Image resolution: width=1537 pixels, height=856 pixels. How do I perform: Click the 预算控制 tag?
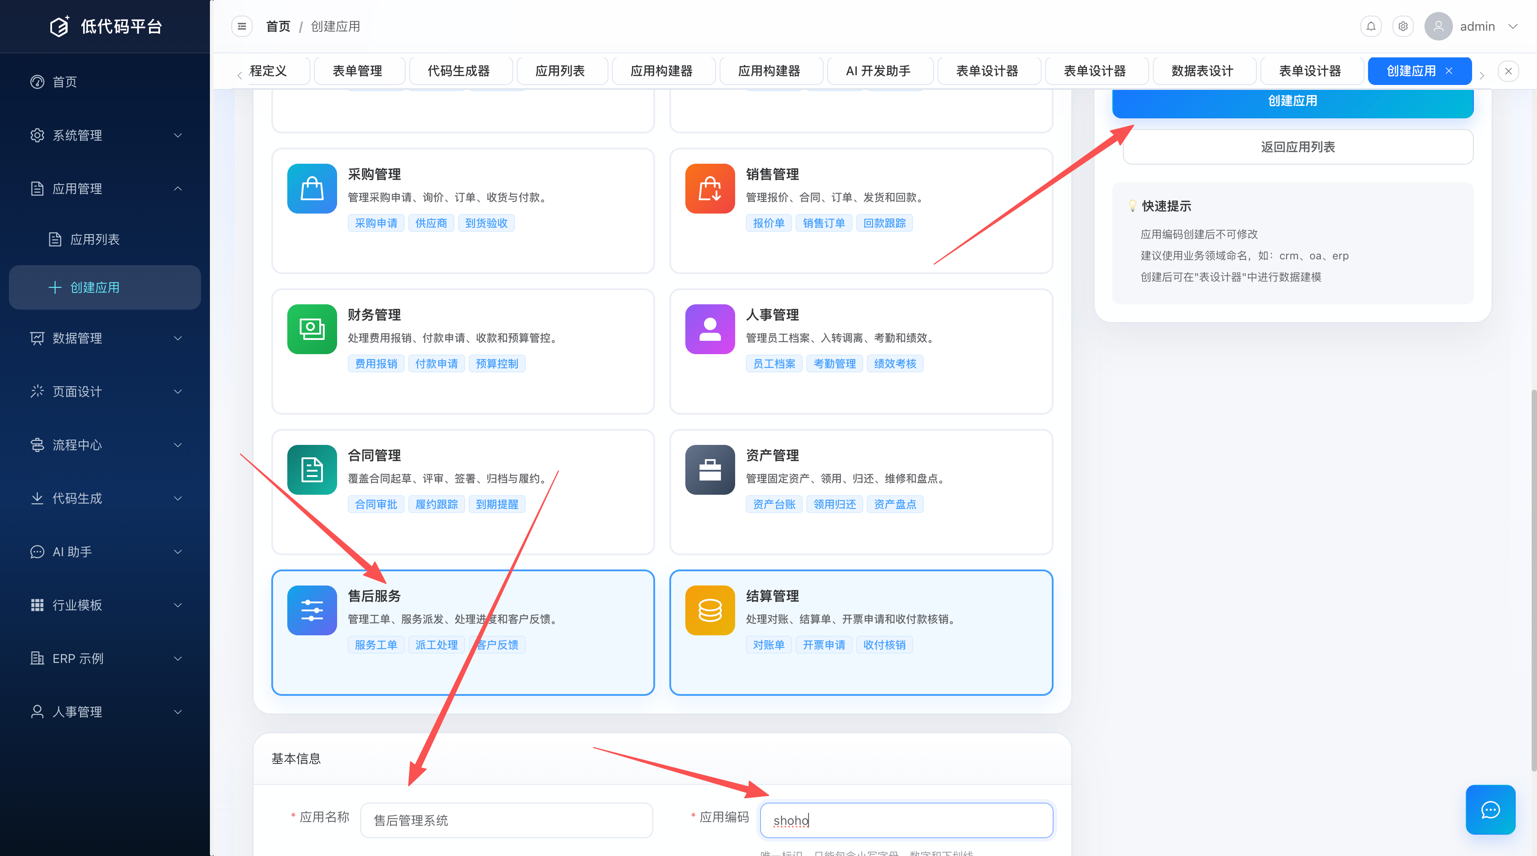click(x=496, y=363)
